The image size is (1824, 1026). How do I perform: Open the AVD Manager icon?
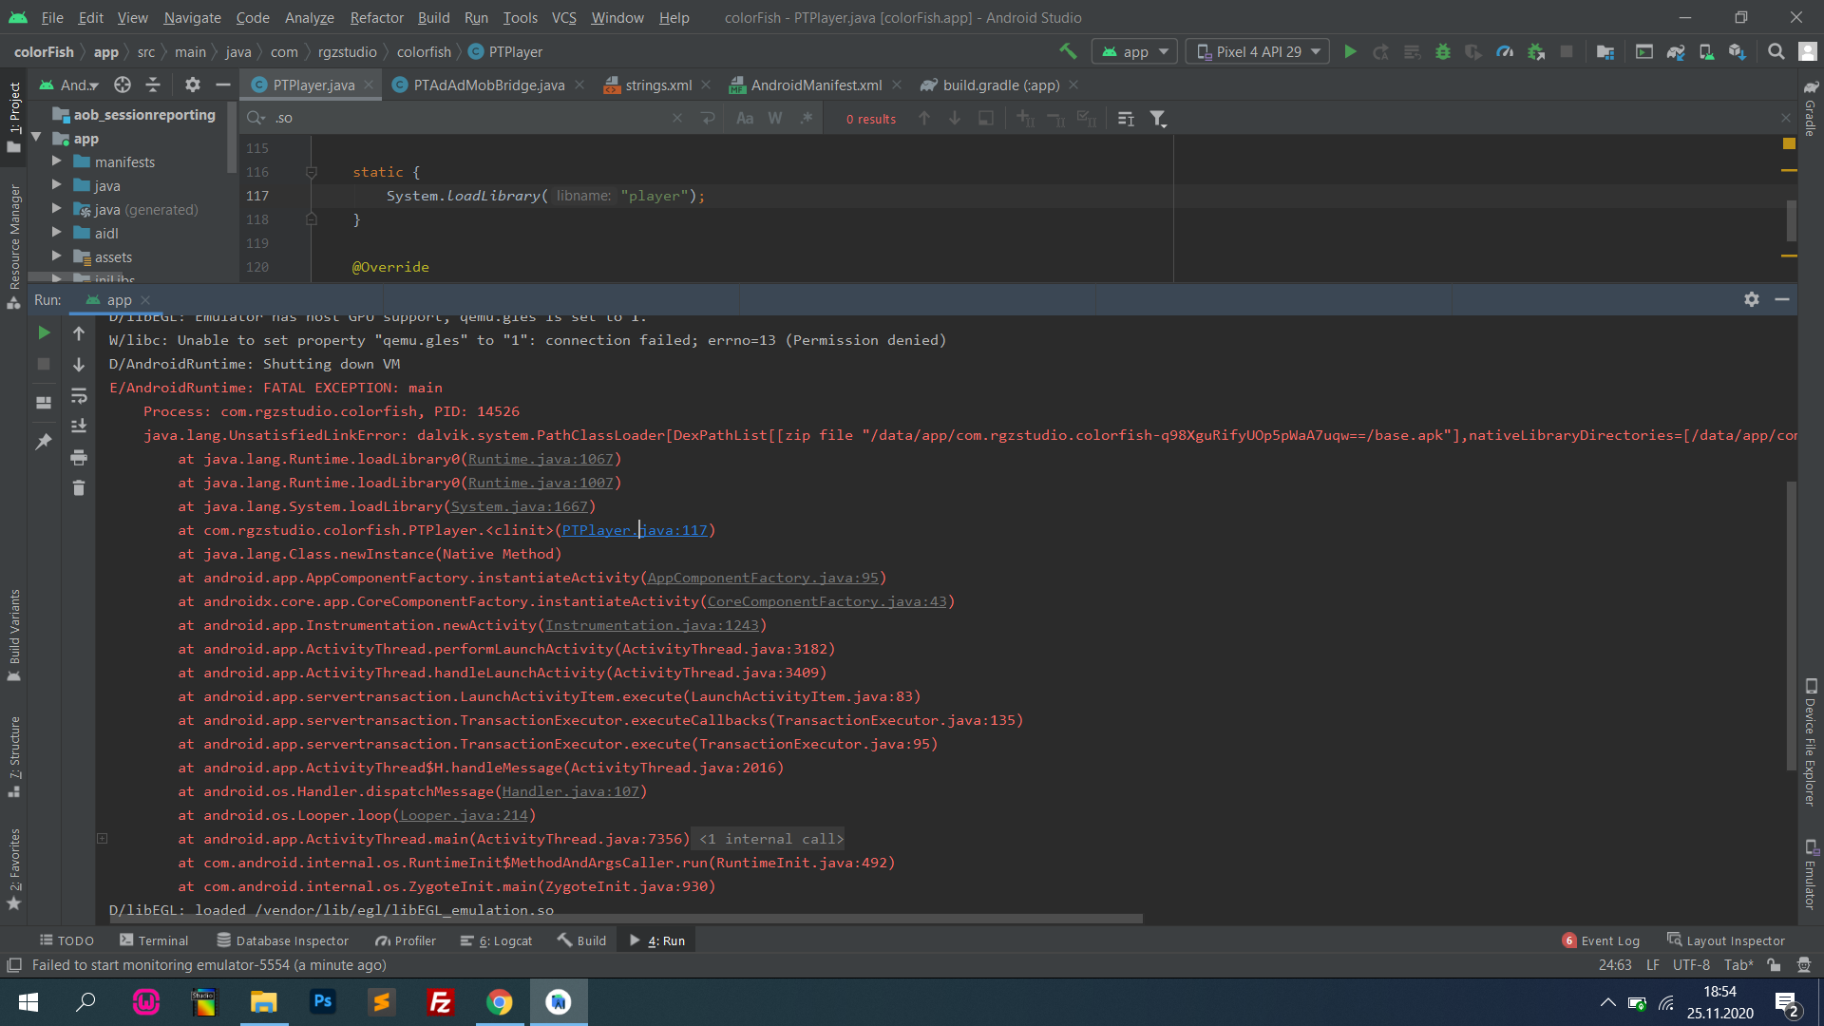coord(1706,52)
